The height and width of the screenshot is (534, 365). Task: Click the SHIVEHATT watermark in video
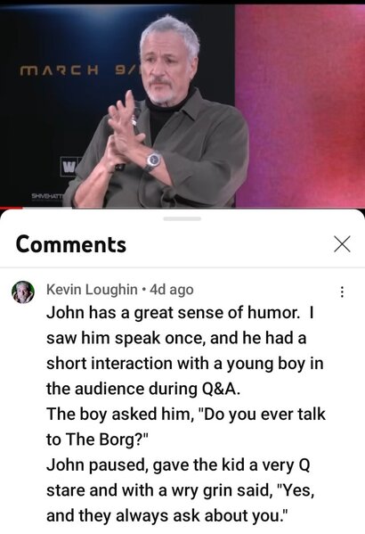click(x=47, y=197)
